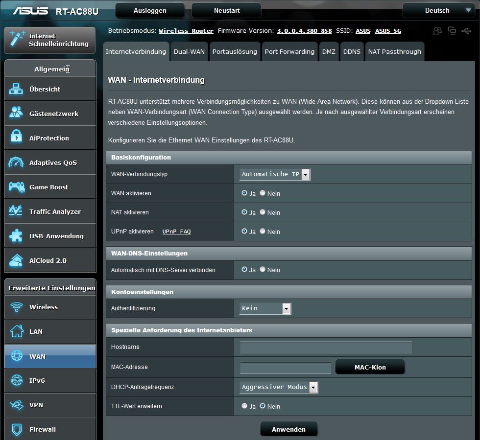Click the LAN house icon
Screen dimensions: 480x440
coord(17,331)
